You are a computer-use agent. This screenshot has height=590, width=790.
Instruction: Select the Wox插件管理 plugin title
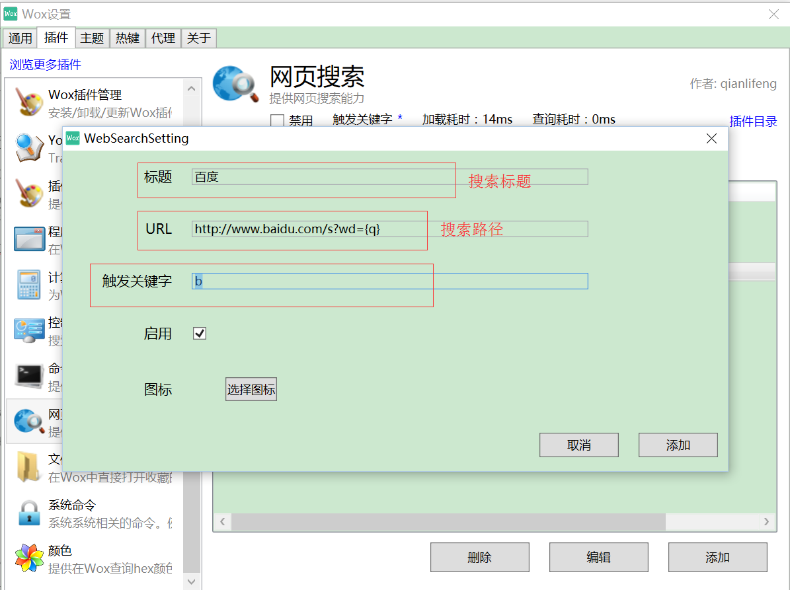tap(85, 94)
